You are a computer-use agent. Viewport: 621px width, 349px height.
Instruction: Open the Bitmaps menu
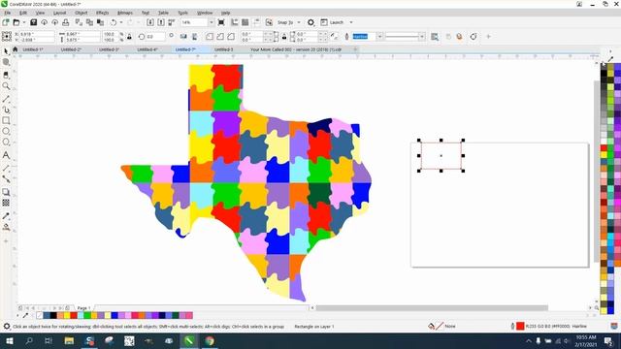pyautogui.click(x=125, y=13)
